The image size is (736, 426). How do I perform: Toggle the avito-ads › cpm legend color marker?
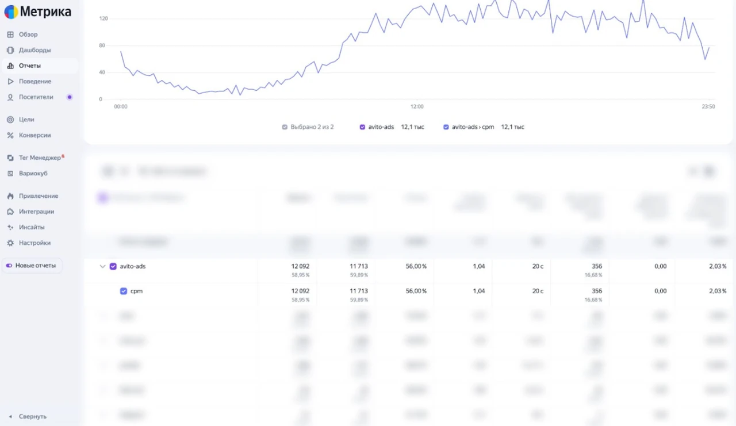pyautogui.click(x=446, y=127)
